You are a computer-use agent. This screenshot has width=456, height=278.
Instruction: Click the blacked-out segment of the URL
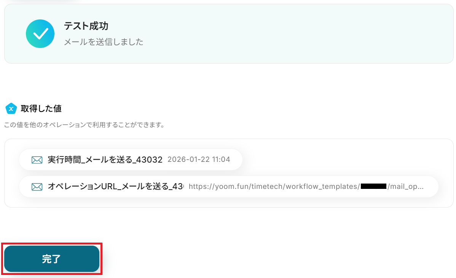(x=373, y=186)
